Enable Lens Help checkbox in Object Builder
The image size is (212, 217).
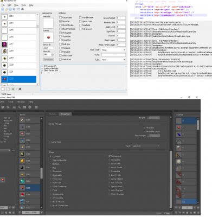coord(50,142)
